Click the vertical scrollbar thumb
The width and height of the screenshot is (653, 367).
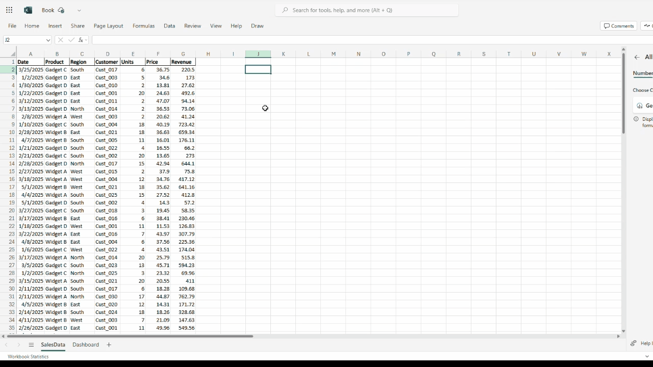tap(623, 94)
